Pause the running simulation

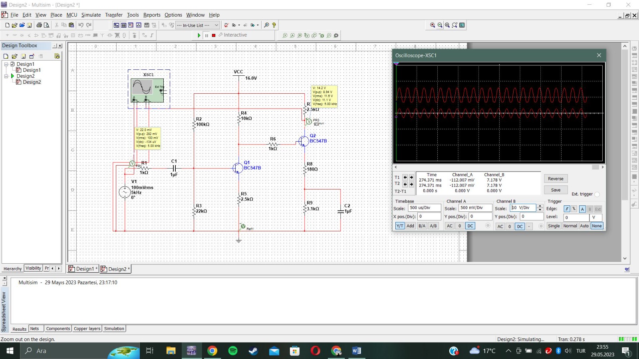(206, 36)
